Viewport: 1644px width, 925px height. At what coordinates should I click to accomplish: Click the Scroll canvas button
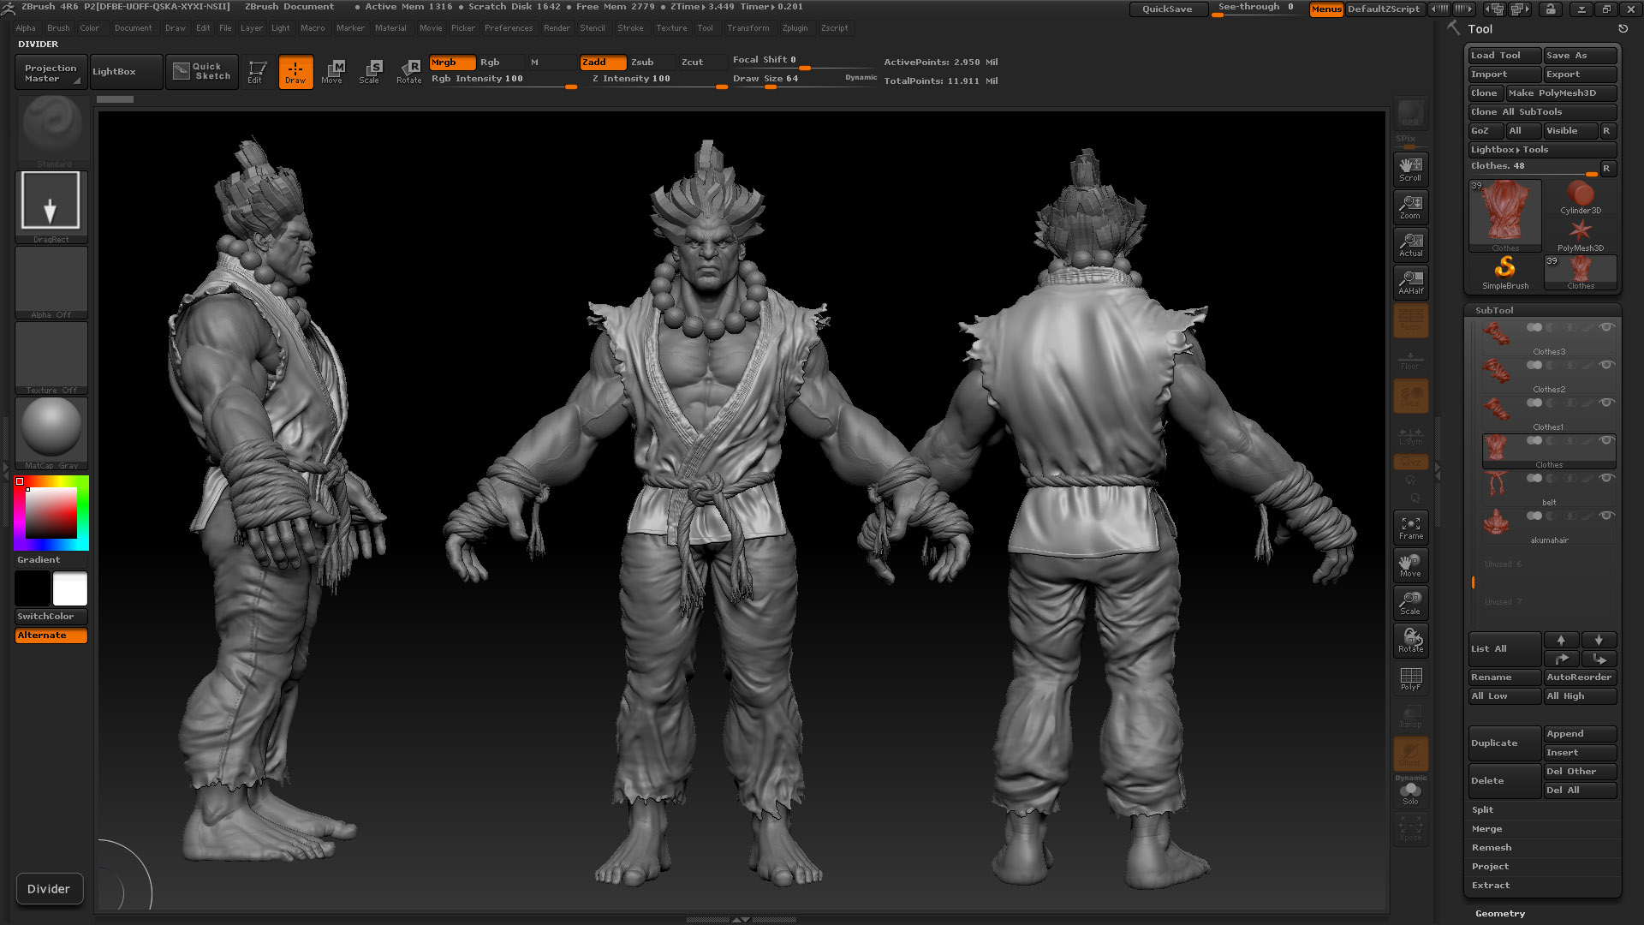[1410, 169]
